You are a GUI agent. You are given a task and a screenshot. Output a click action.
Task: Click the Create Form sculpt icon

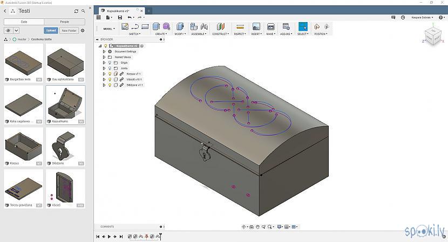[x=167, y=26]
